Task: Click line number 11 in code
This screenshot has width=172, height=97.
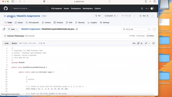Action: (x=6, y=72)
